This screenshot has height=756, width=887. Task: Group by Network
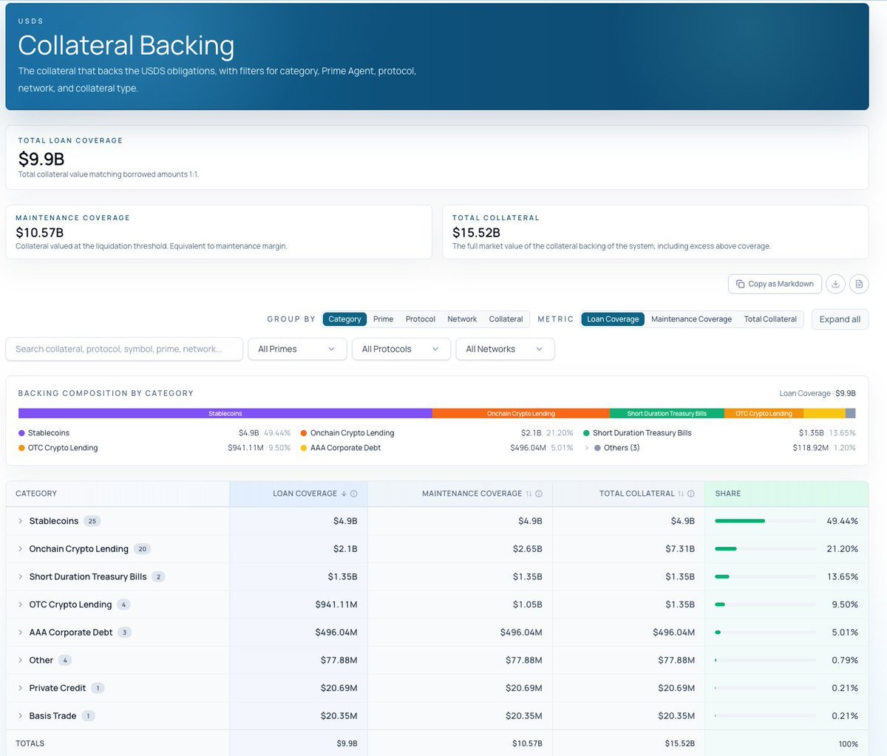(x=462, y=319)
